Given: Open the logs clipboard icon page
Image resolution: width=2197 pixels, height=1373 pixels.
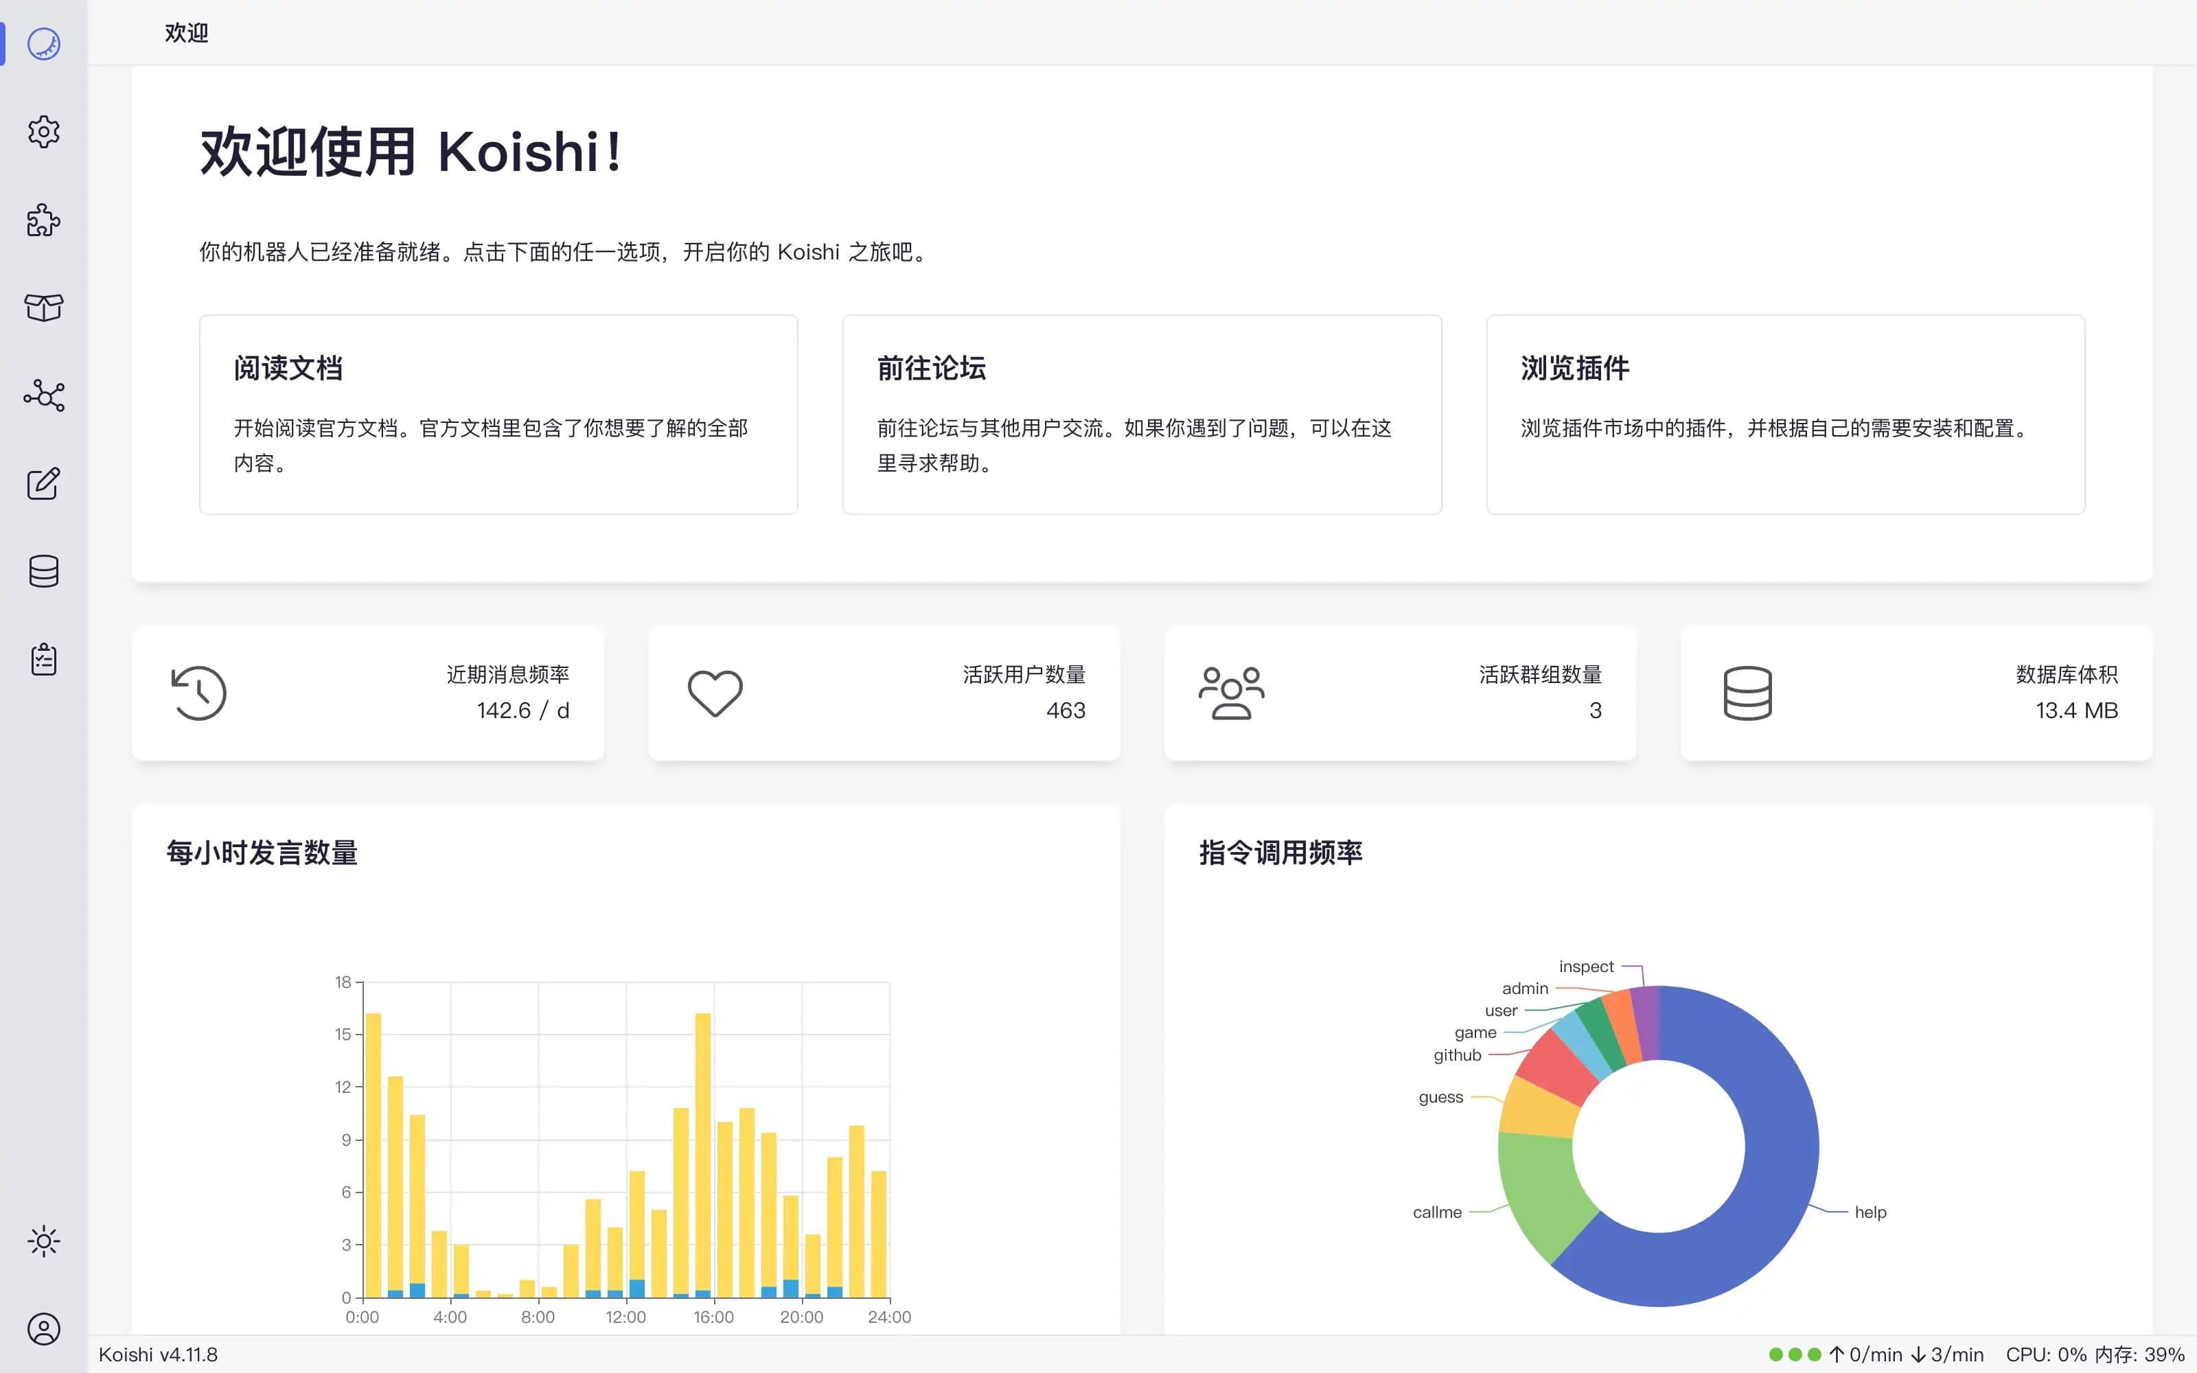Looking at the screenshot, I should click(x=43, y=659).
